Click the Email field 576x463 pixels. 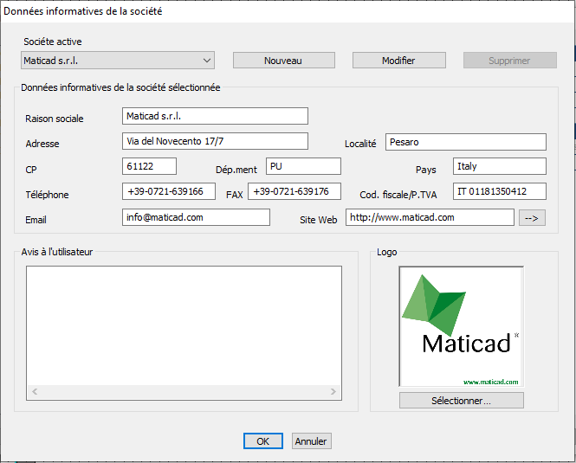pos(196,217)
